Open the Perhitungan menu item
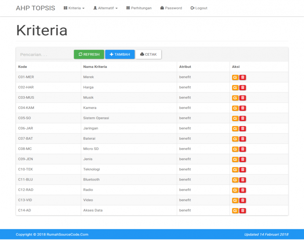The height and width of the screenshot is (240, 304). [139, 8]
